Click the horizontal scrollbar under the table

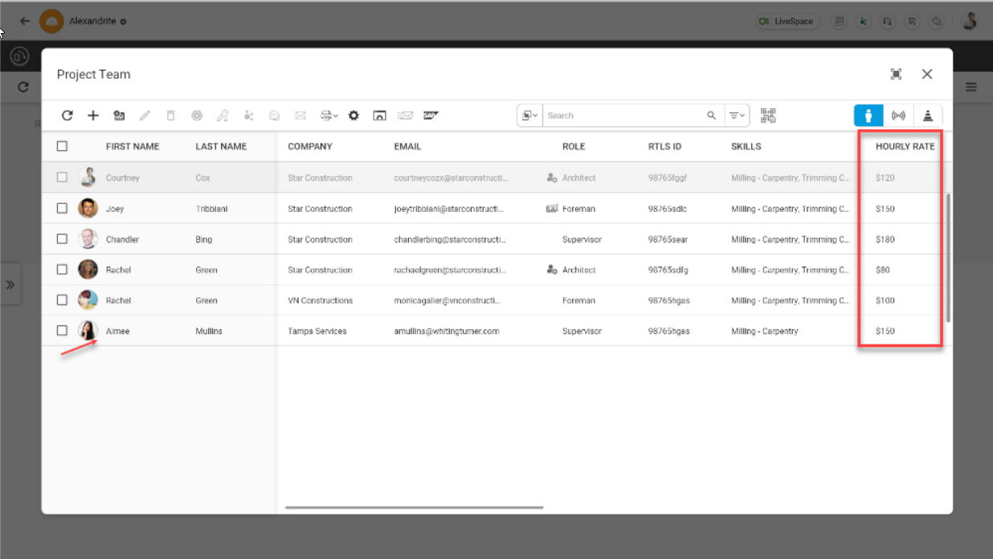(x=415, y=508)
